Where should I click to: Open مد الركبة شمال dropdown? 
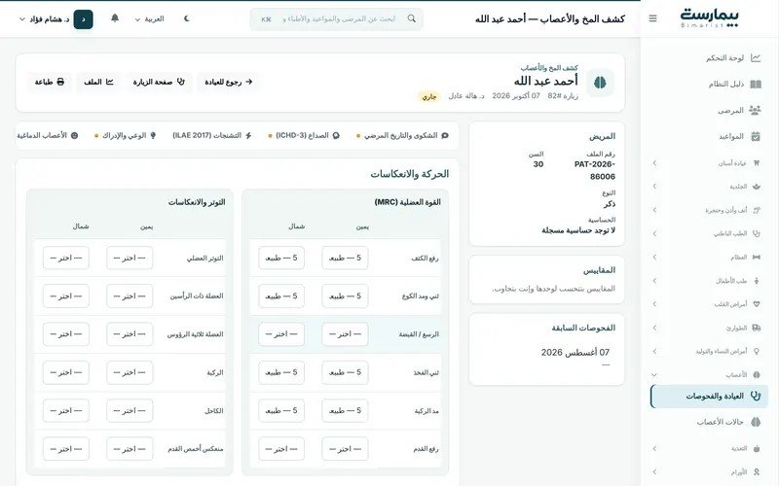click(x=281, y=410)
